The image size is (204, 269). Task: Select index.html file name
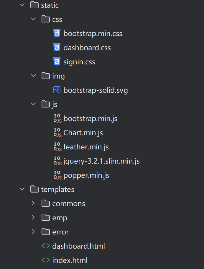coord(70,260)
